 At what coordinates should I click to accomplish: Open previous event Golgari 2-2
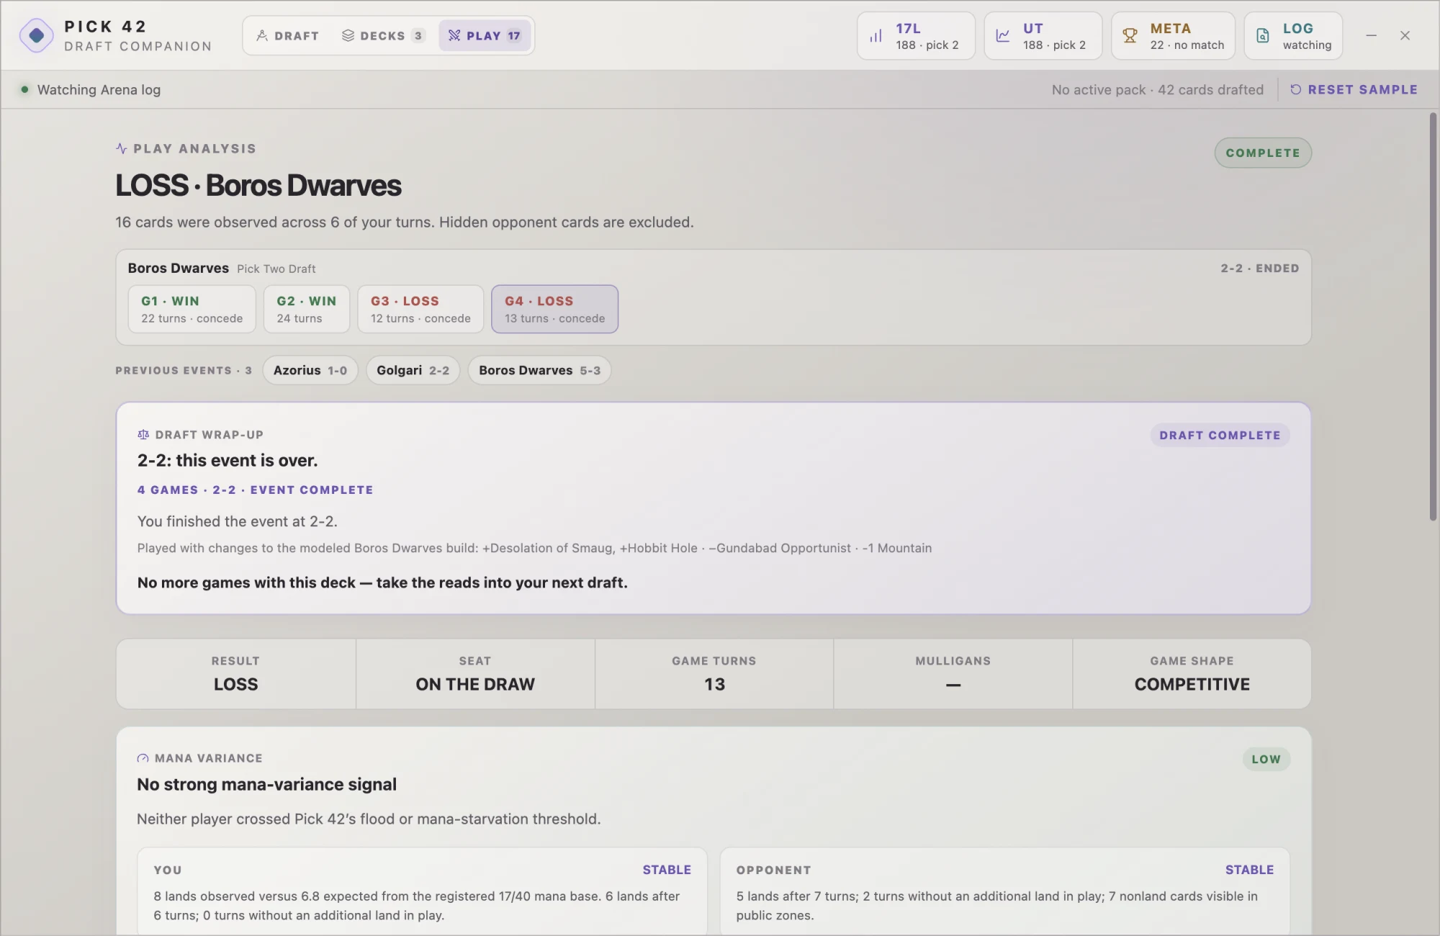[413, 370]
